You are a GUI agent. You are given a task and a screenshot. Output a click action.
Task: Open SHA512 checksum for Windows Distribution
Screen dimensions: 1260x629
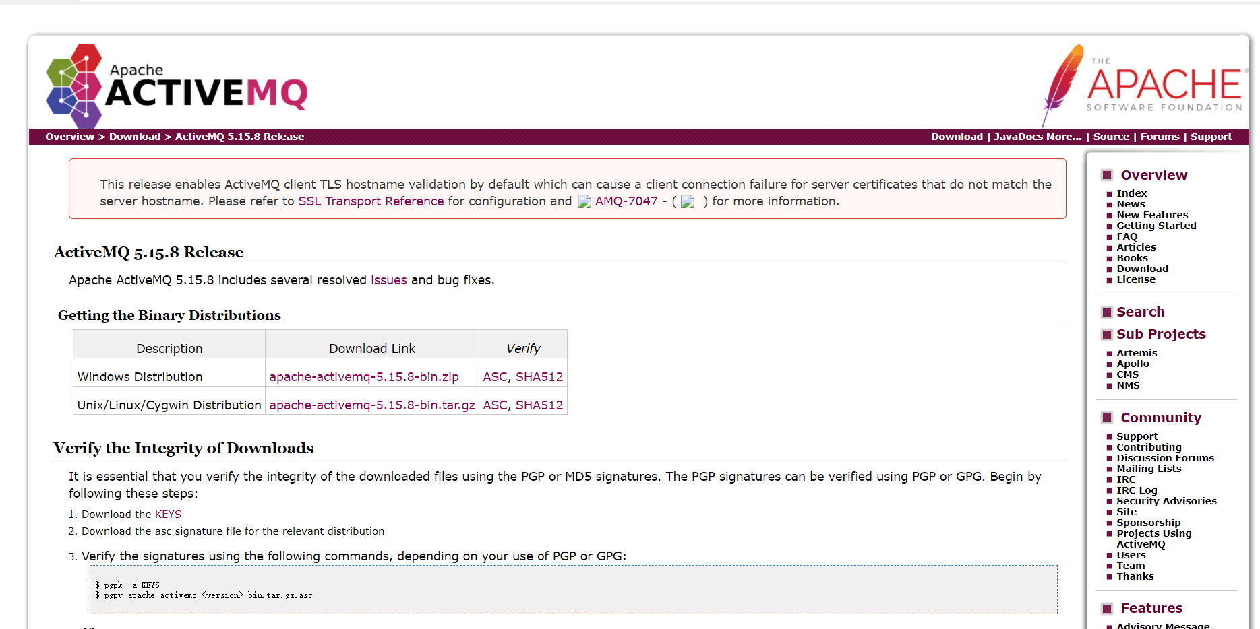[539, 377]
